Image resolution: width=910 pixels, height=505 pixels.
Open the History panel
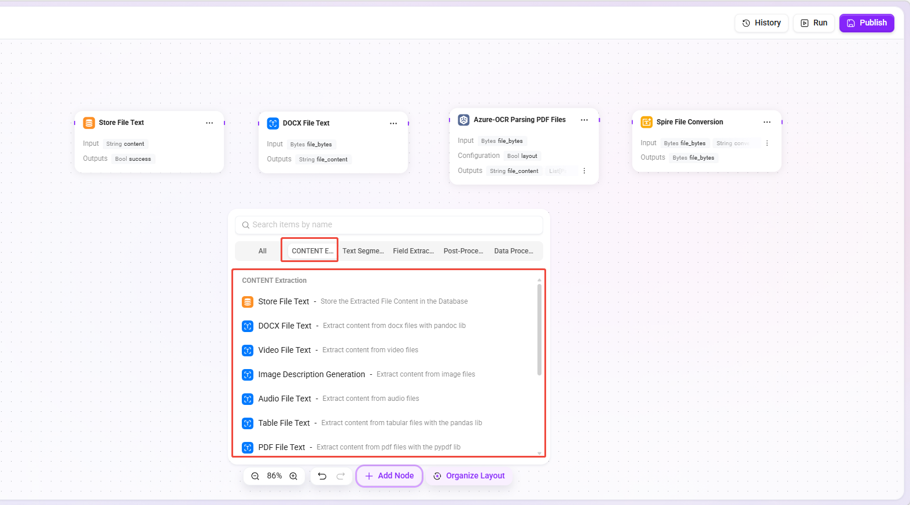[x=761, y=23]
